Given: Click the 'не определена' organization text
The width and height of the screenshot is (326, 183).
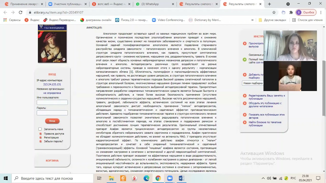Looking at the screenshot, I should tap(52, 93).
